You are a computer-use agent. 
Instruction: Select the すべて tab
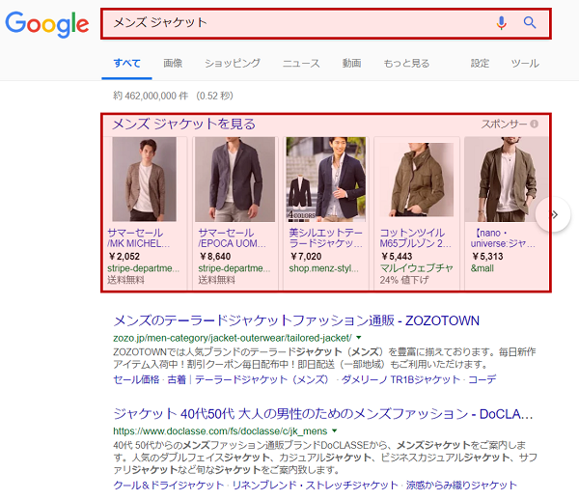126,63
